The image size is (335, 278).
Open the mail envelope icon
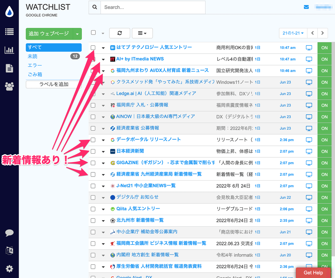pos(306,7)
